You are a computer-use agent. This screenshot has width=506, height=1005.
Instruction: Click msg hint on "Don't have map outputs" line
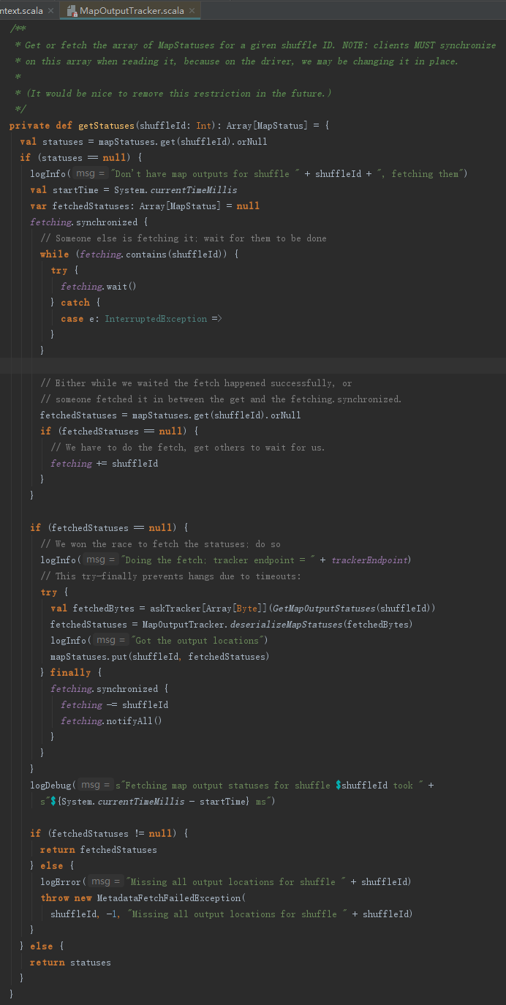coord(90,174)
